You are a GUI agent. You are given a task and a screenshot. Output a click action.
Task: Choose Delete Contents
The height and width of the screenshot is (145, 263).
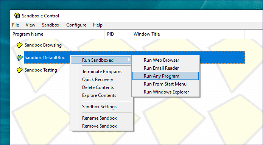click(101, 87)
